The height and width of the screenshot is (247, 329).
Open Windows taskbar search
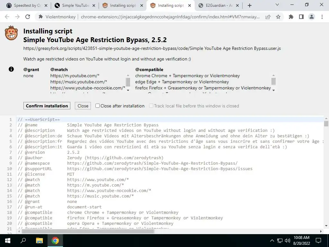tap(23, 241)
